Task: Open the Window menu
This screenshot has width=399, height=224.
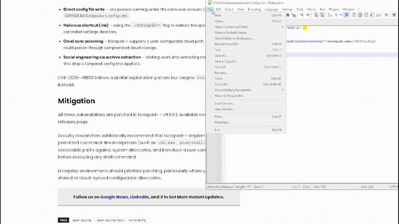Action: pyautogui.click(x=348, y=9)
